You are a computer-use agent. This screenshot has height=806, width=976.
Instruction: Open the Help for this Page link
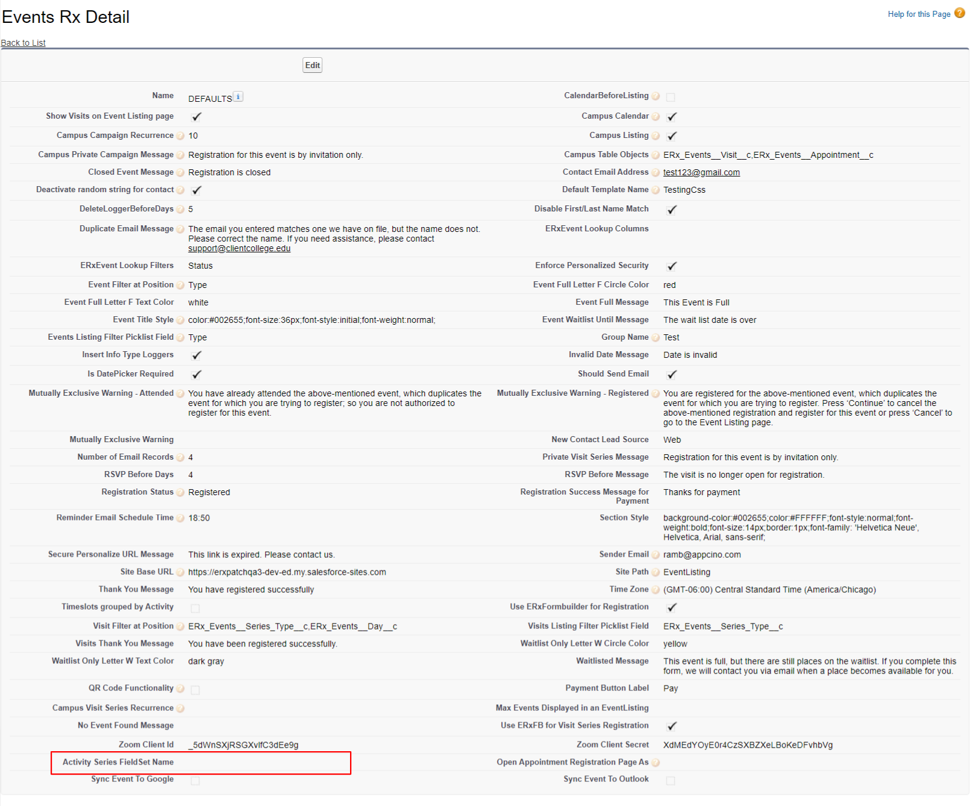click(x=918, y=14)
